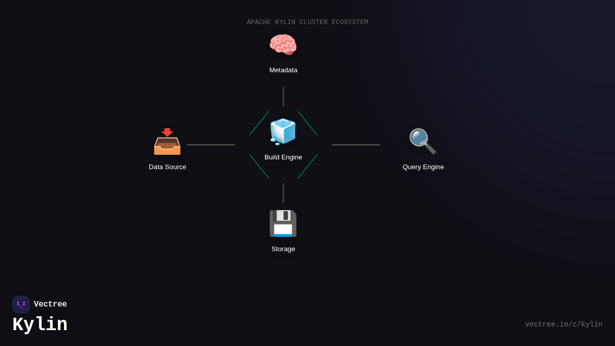
Task: Select the Query Engine text label
Action: click(423, 167)
